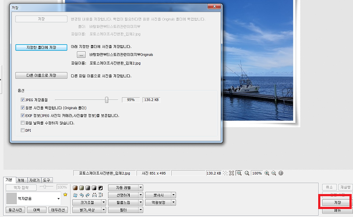
Task: Rotate photo counterclockwise with left arrow icon
Action: (82, 195)
